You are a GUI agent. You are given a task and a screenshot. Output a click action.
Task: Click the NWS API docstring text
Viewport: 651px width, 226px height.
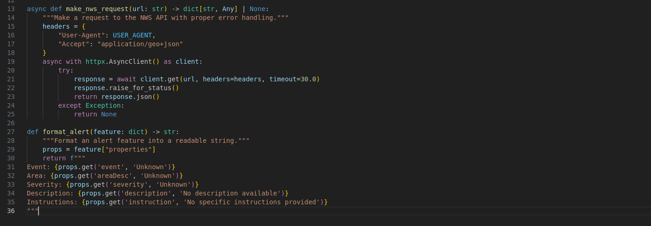[x=166, y=18]
